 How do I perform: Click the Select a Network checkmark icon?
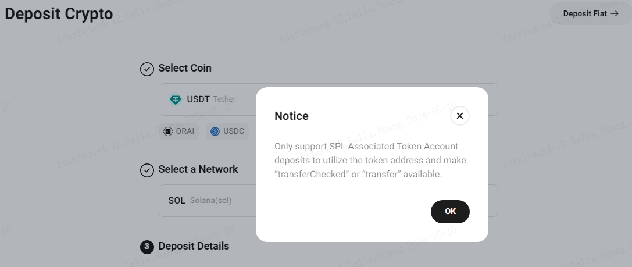click(147, 170)
